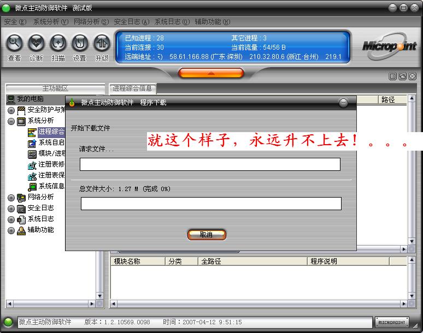The height and width of the screenshot is (333, 423).
Task: Sort by 分类 column header
Action: (x=181, y=261)
